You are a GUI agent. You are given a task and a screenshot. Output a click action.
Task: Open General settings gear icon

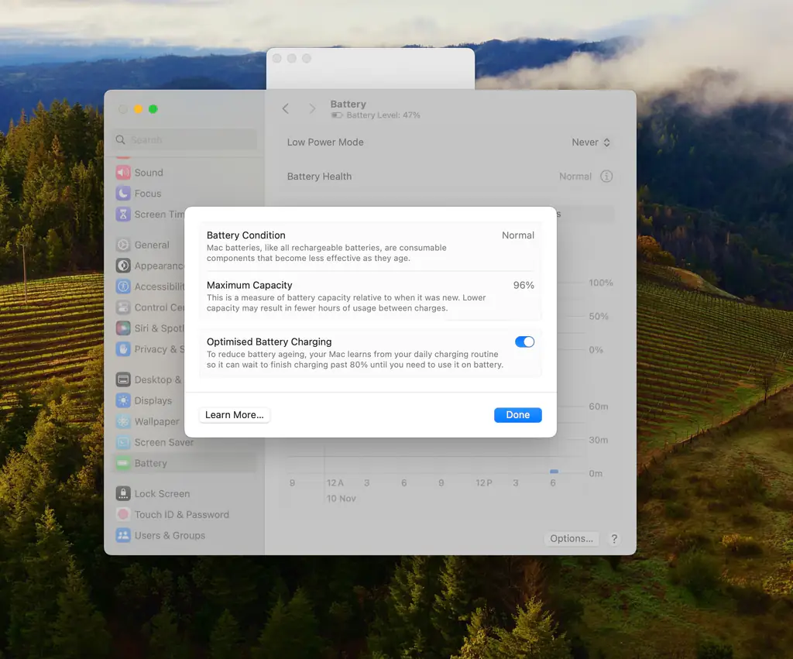pos(123,245)
